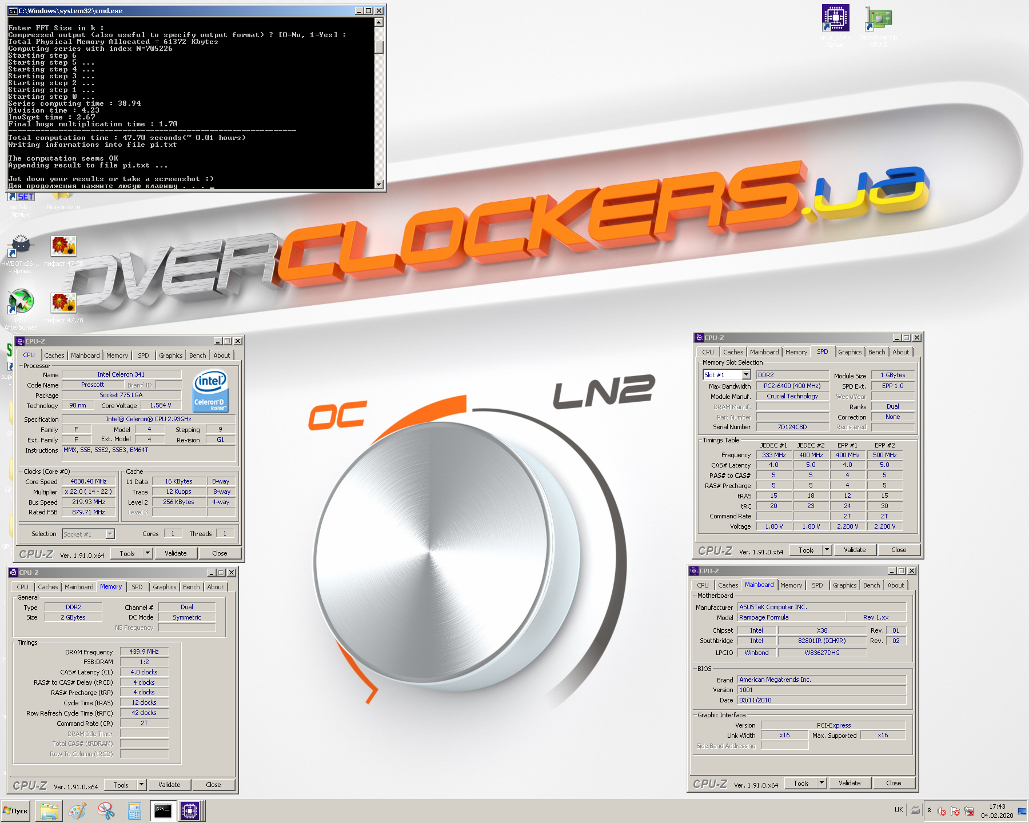Switch to Caches tab in CPU window

pos(54,355)
